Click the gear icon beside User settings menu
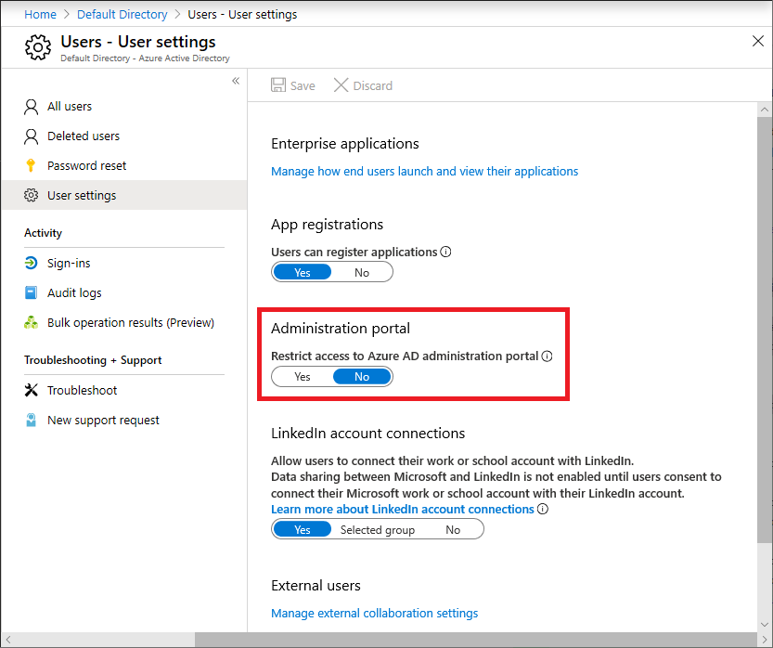 pos(31,195)
